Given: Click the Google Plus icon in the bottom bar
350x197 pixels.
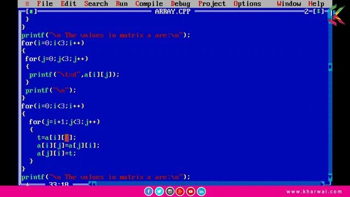Looking at the screenshot, I should pyautogui.click(x=180, y=192).
